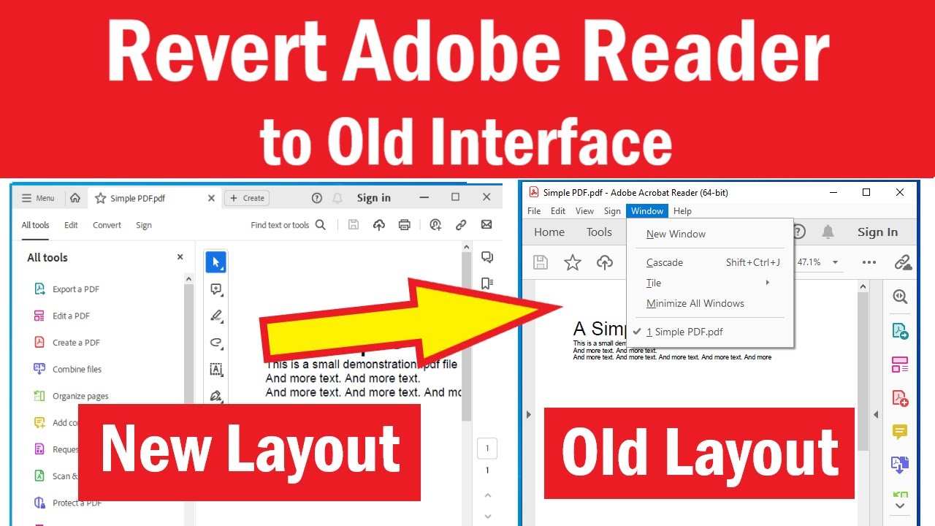
Task: Go to Home icon in new layout window
Action: click(75, 198)
